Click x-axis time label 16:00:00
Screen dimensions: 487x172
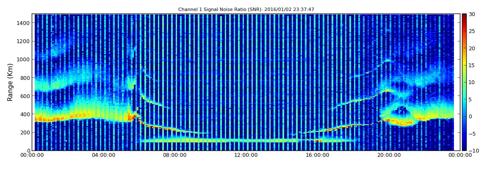(318, 155)
